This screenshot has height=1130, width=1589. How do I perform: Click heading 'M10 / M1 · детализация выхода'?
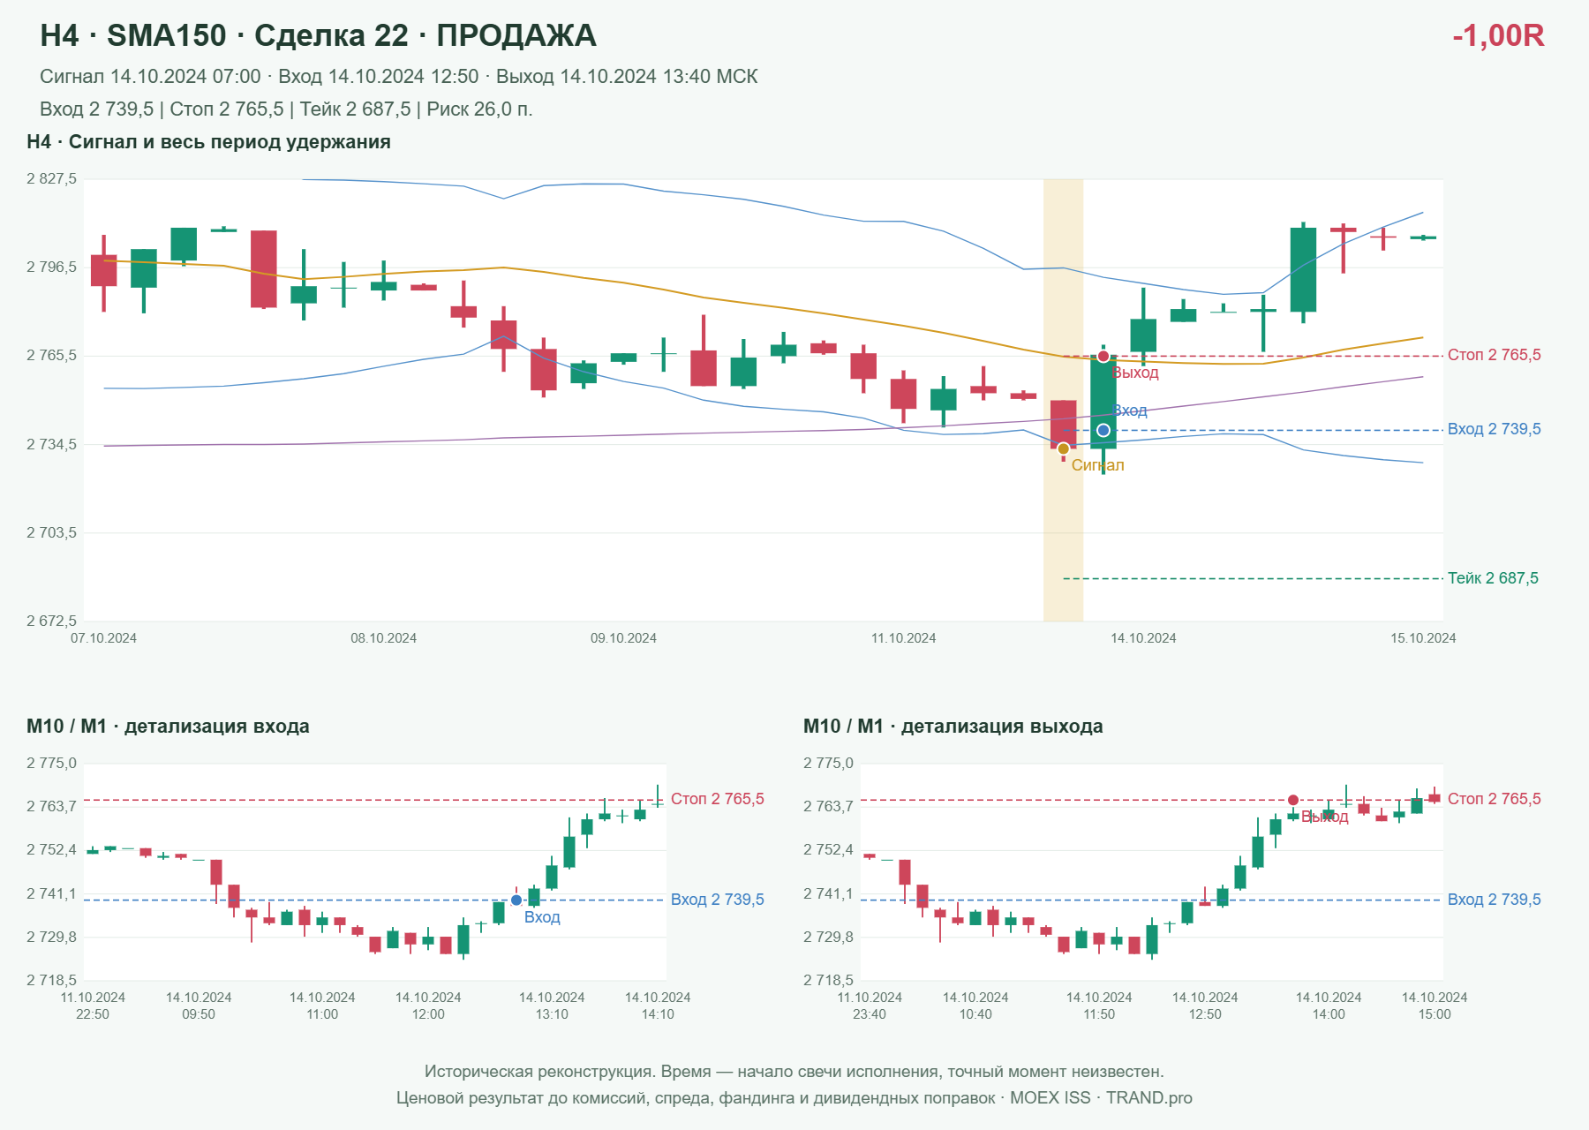(953, 727)
